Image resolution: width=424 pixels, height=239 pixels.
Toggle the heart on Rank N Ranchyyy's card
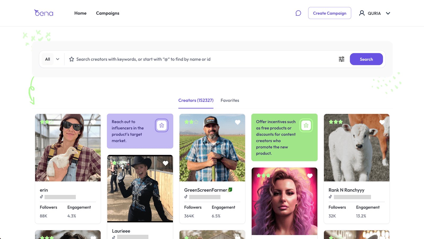382,122
